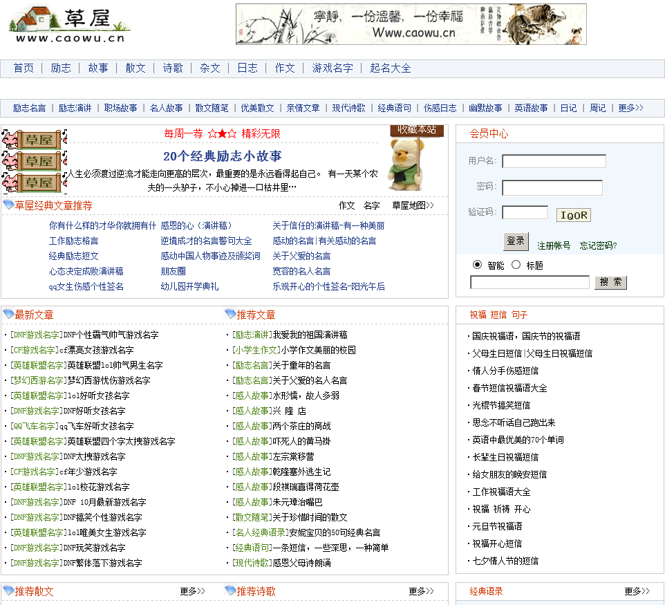The height and width of the screenshot is (605, 665).
Task: Select the 智能 search radio button
Action: 477,265
